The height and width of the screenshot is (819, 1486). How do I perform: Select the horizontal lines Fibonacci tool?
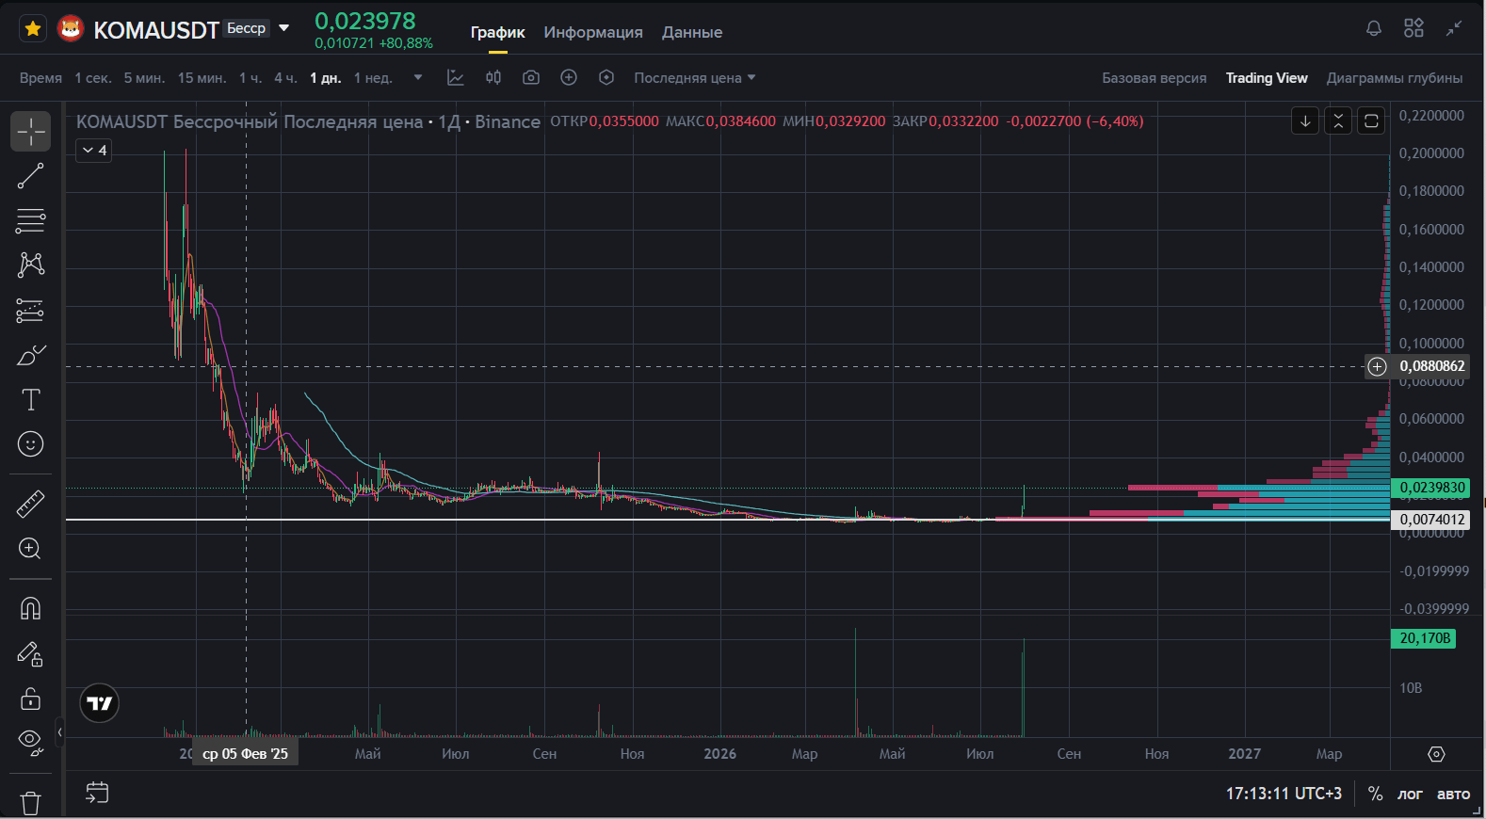coord(31,220)
